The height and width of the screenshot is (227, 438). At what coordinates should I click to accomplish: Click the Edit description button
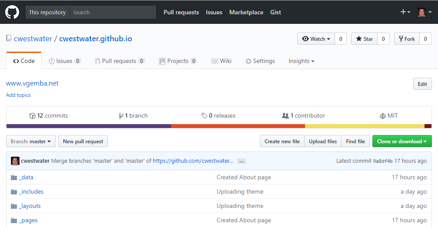pyautogui.click(x=422, y=84)
